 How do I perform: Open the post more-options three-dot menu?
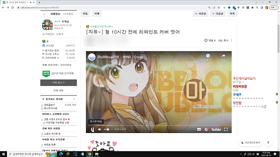(231, 41)
